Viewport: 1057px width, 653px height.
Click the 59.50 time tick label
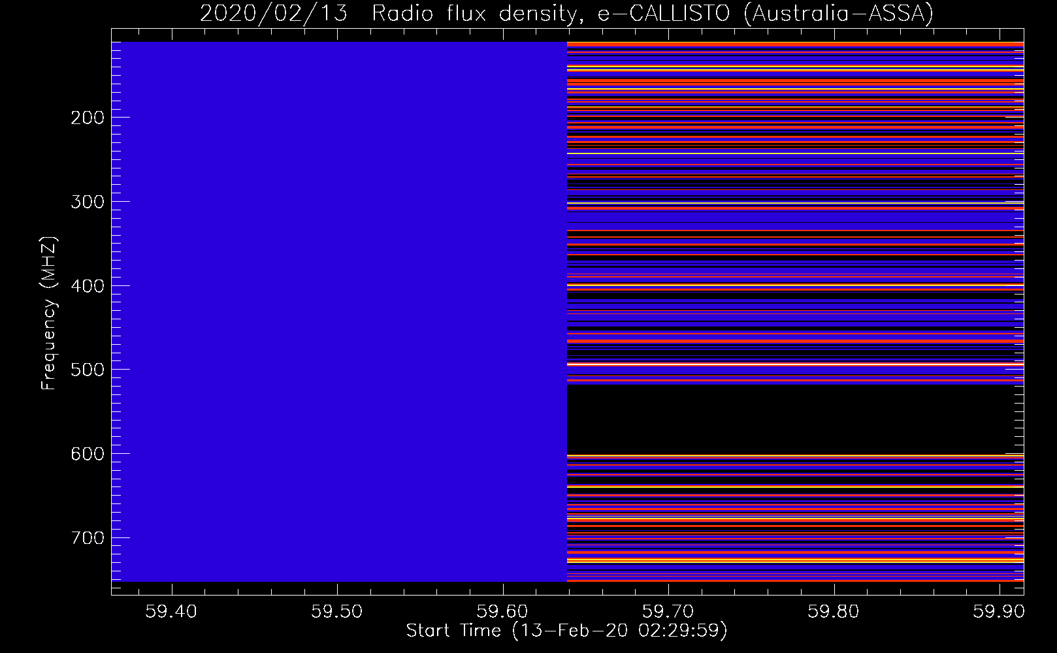point(337,612)
